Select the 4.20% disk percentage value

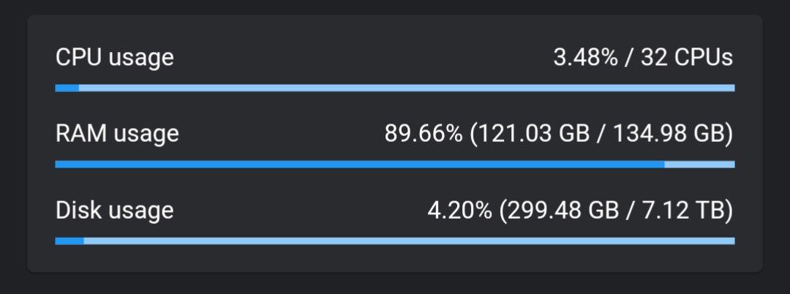459,211
